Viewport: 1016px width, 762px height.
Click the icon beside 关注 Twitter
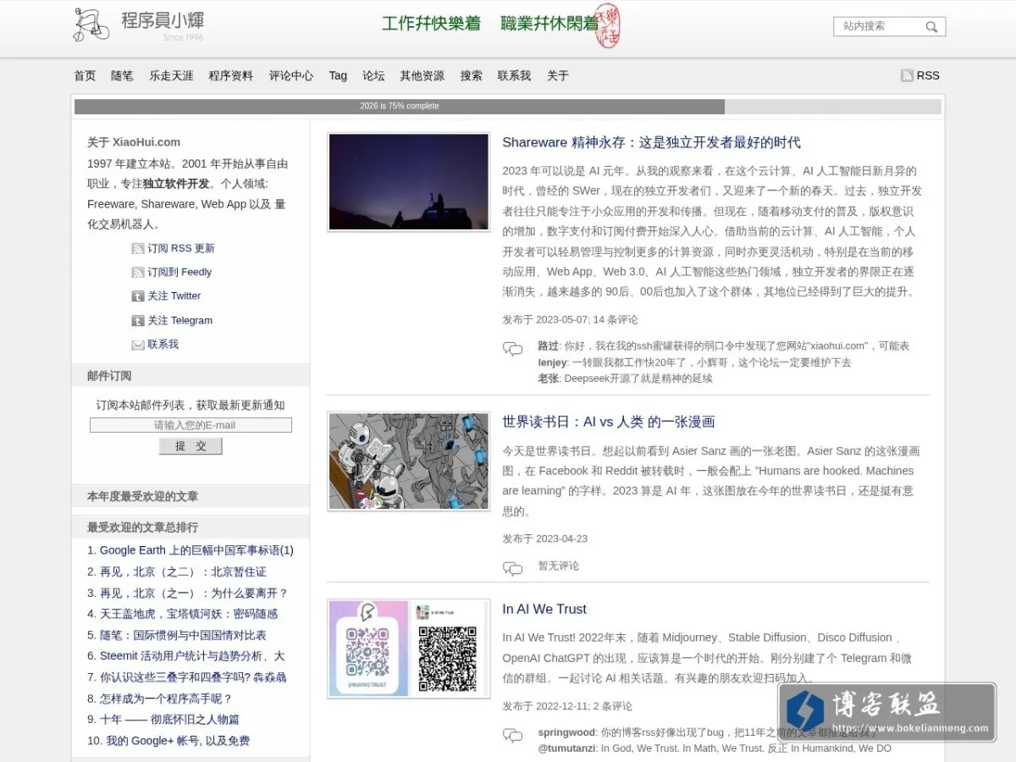[x=138, y=296]
